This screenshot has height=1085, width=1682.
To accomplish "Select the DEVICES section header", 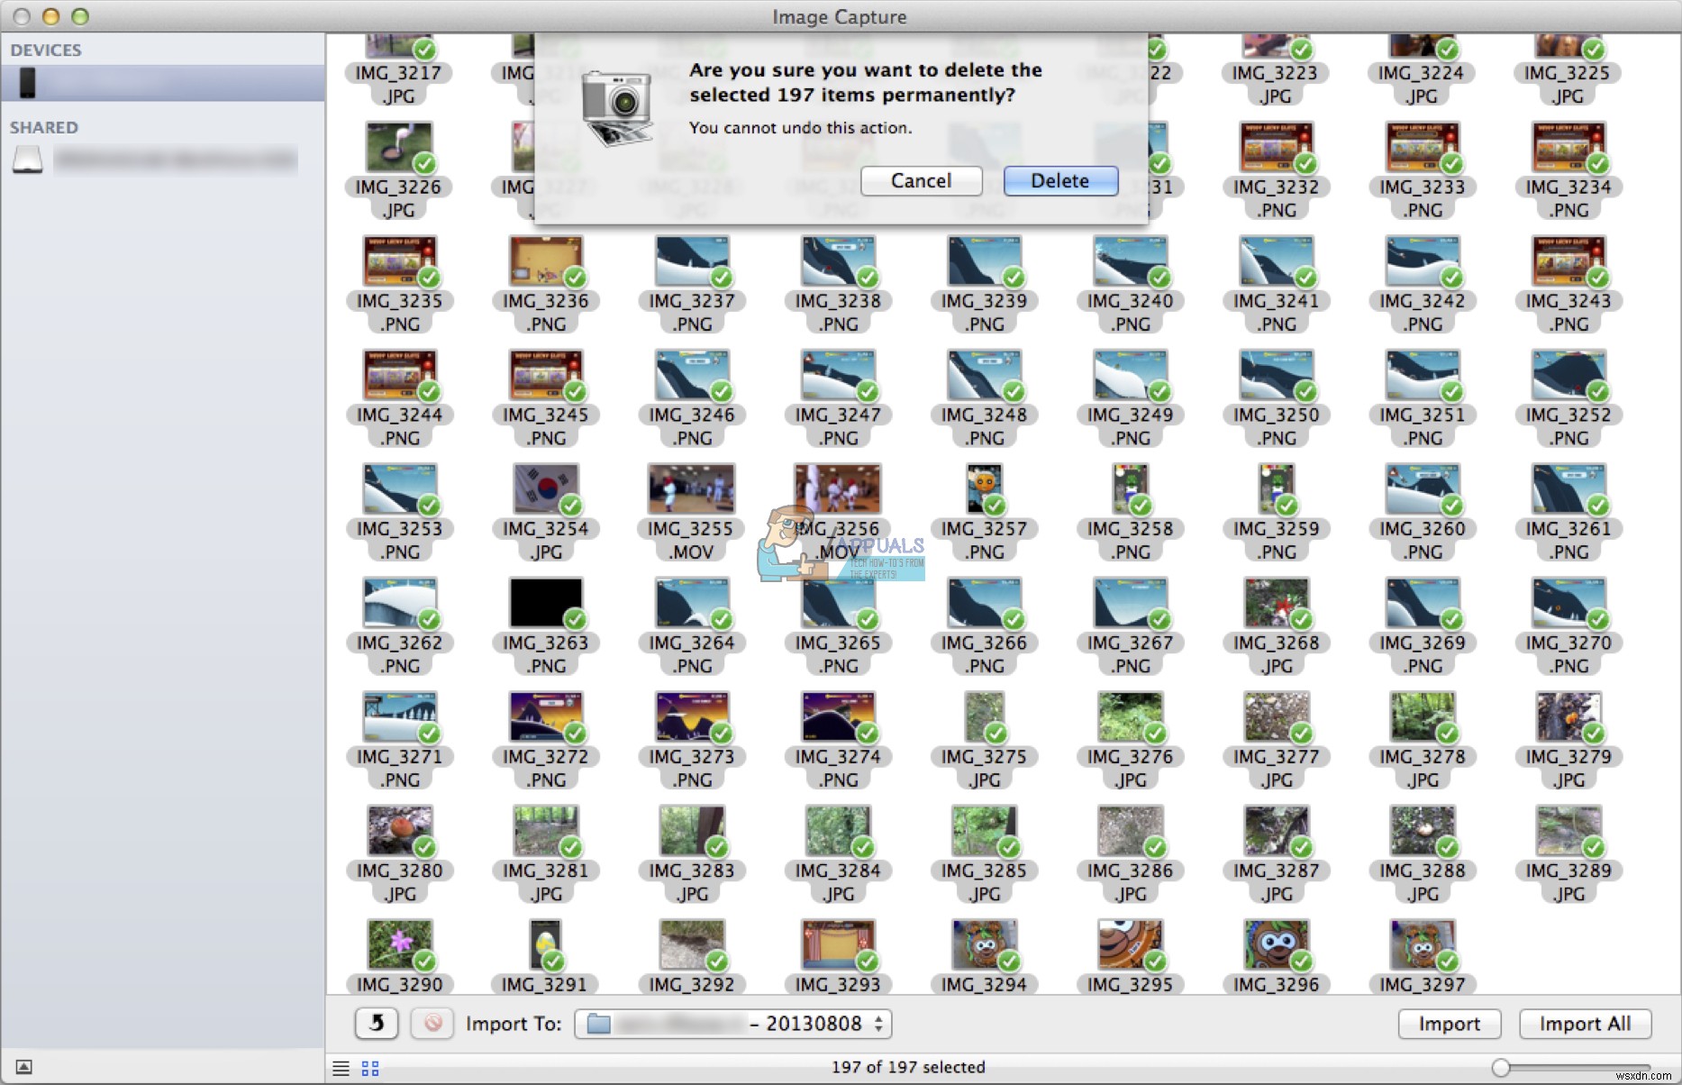I will 45,50.
